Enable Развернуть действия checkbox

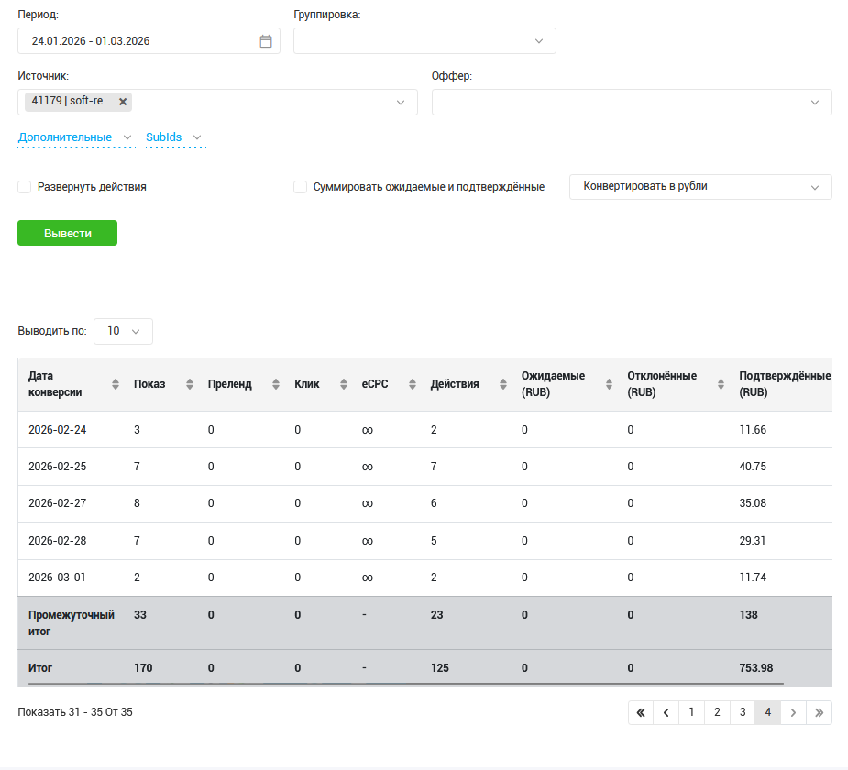[25, 187]
